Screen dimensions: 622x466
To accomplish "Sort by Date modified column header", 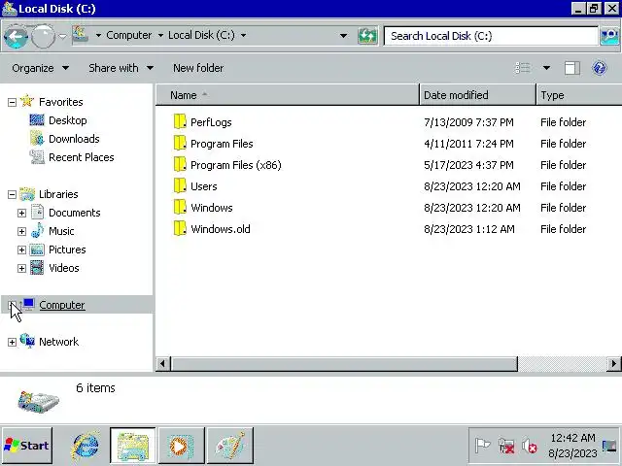I will [x=477, y=95].
